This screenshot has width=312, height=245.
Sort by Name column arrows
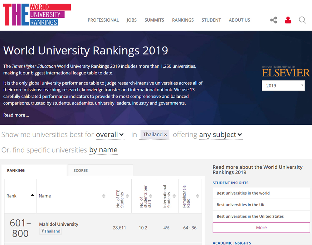click(x=104, y=196)
